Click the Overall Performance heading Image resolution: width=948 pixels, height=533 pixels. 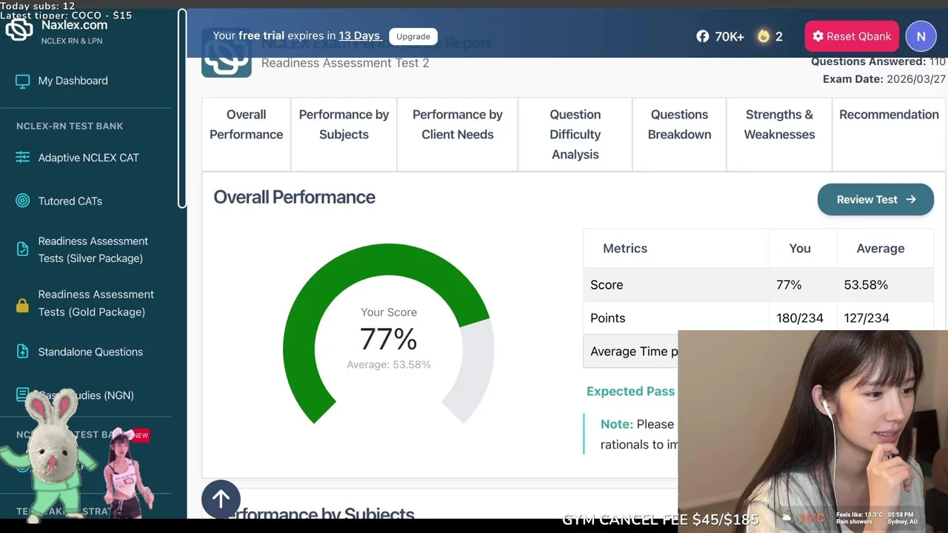(x=294, y=197)
